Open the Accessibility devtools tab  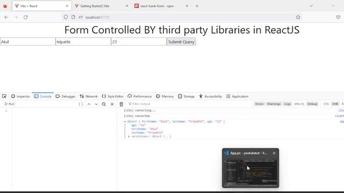point(210,96)
